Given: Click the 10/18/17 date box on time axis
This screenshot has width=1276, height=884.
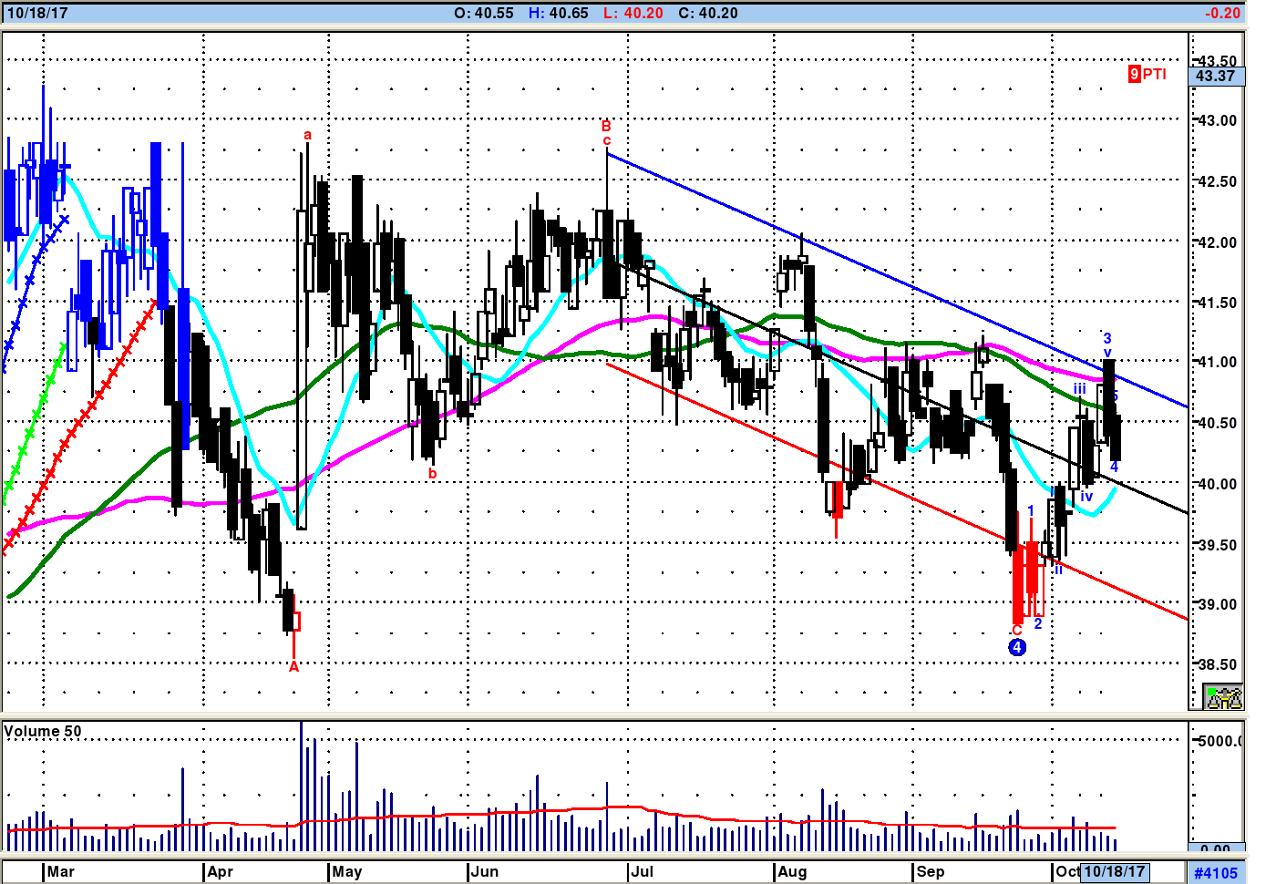Looking at the screenshot, I should (x=1114, y=871).
